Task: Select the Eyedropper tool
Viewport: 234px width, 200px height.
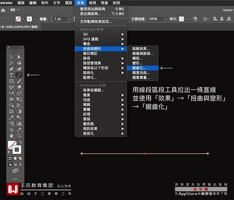Action: (11, 118)
